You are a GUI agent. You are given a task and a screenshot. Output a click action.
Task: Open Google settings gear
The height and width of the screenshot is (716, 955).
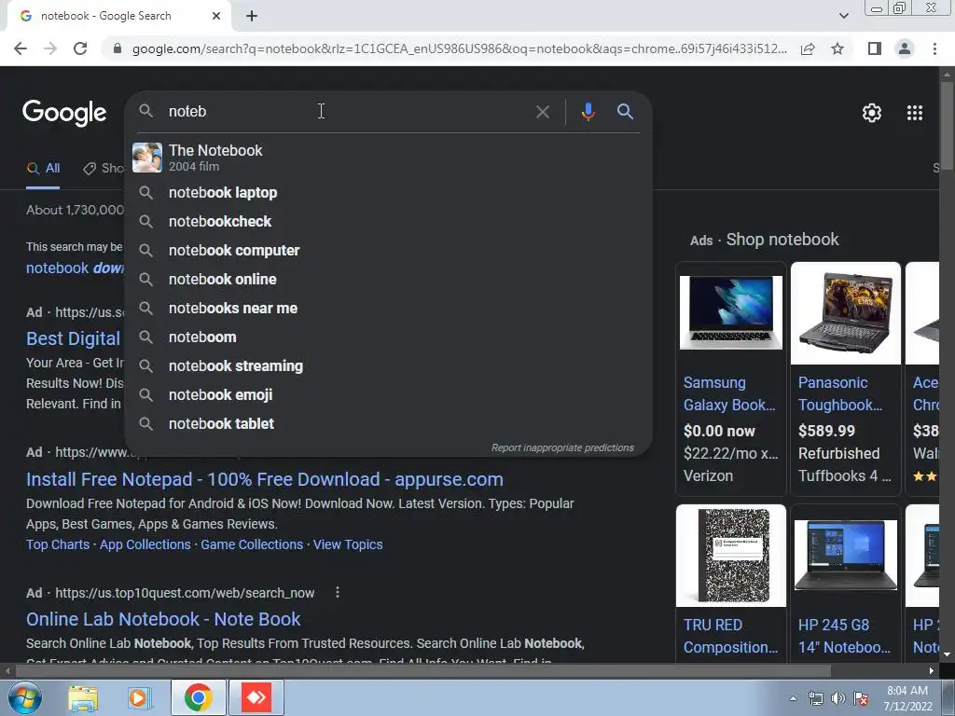coord(872,113)
